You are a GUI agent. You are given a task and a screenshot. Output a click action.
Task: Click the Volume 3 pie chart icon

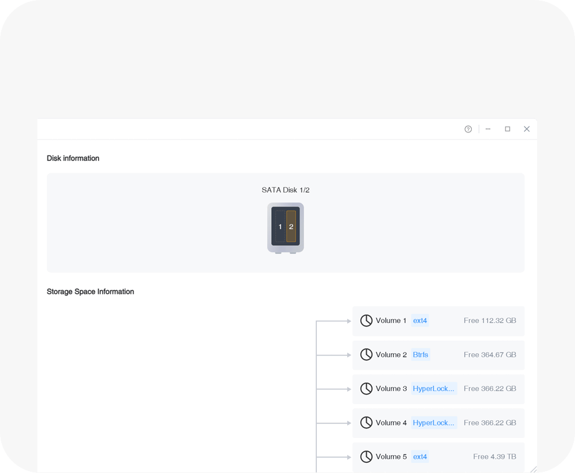coord(366,389)
